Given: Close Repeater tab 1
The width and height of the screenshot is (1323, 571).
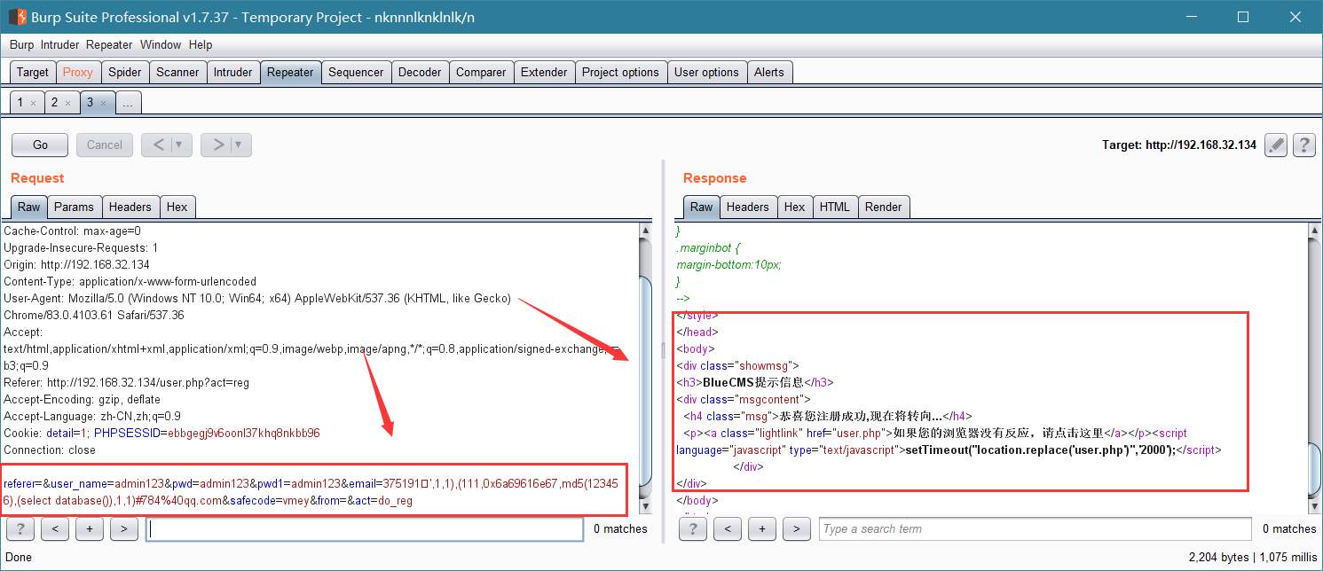Looking at the screenshot, I should [34, 103].
